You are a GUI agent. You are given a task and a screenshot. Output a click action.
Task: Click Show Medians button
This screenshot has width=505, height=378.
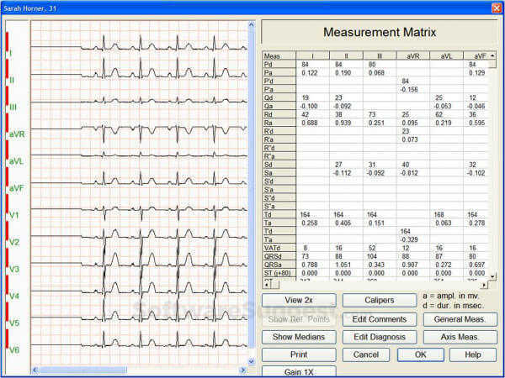[299, 337]
